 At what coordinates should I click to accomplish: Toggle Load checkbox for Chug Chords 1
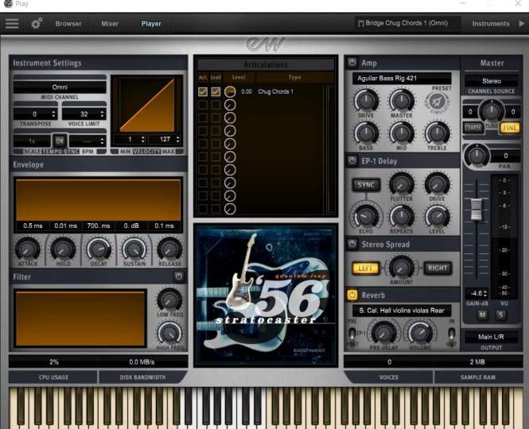216,91
